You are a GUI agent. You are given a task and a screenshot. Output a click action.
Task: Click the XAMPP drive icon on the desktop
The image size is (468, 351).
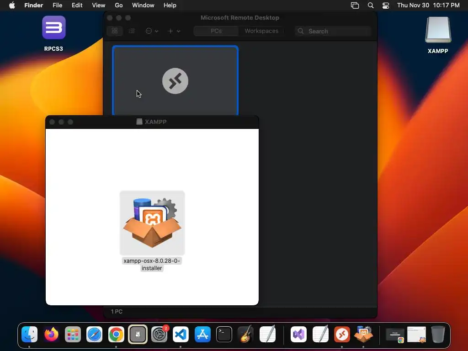pos(438,30)
